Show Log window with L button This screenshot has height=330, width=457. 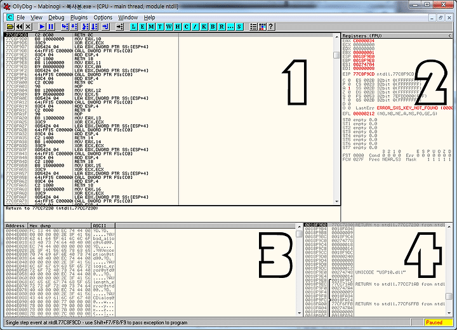[133, 27]
